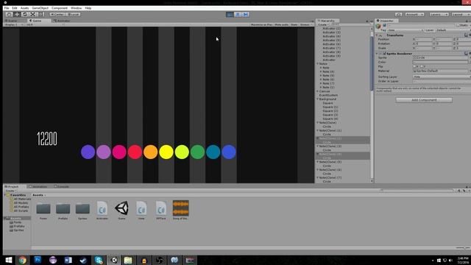Click the Add Component button
Screen dimensions: 471x265
pos(424,100)
